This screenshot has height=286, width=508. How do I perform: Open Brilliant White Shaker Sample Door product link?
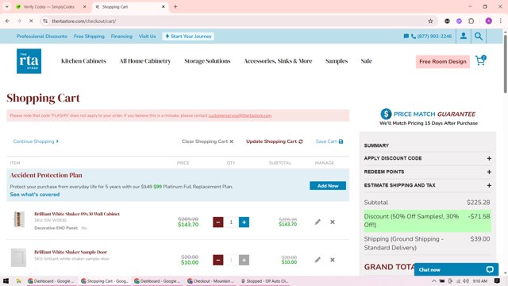coord(71,252)
